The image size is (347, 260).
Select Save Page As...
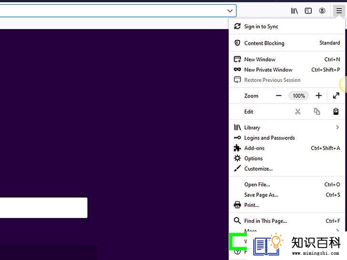287,195
